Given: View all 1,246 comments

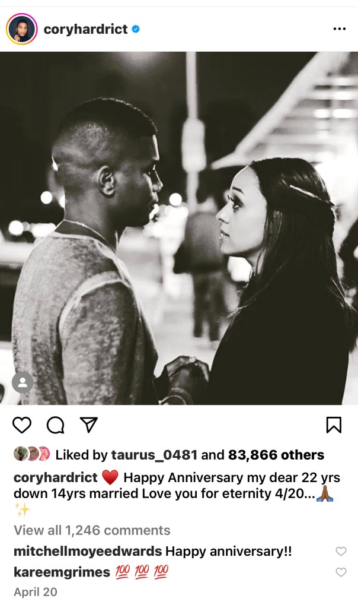Looking at the screenshot, I should [x=92, y=530].
